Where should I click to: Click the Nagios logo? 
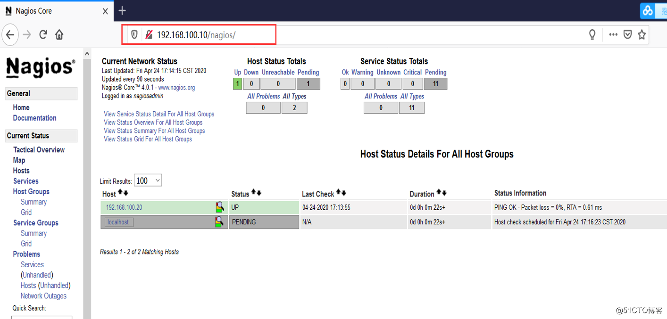coord(41,67)
